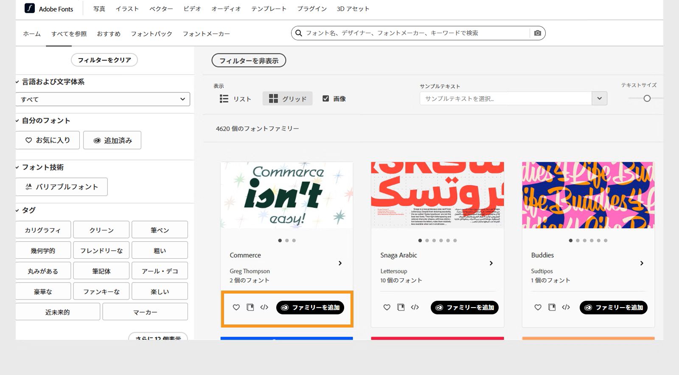Open the 3D アセット menu

(x=353, y=8)
